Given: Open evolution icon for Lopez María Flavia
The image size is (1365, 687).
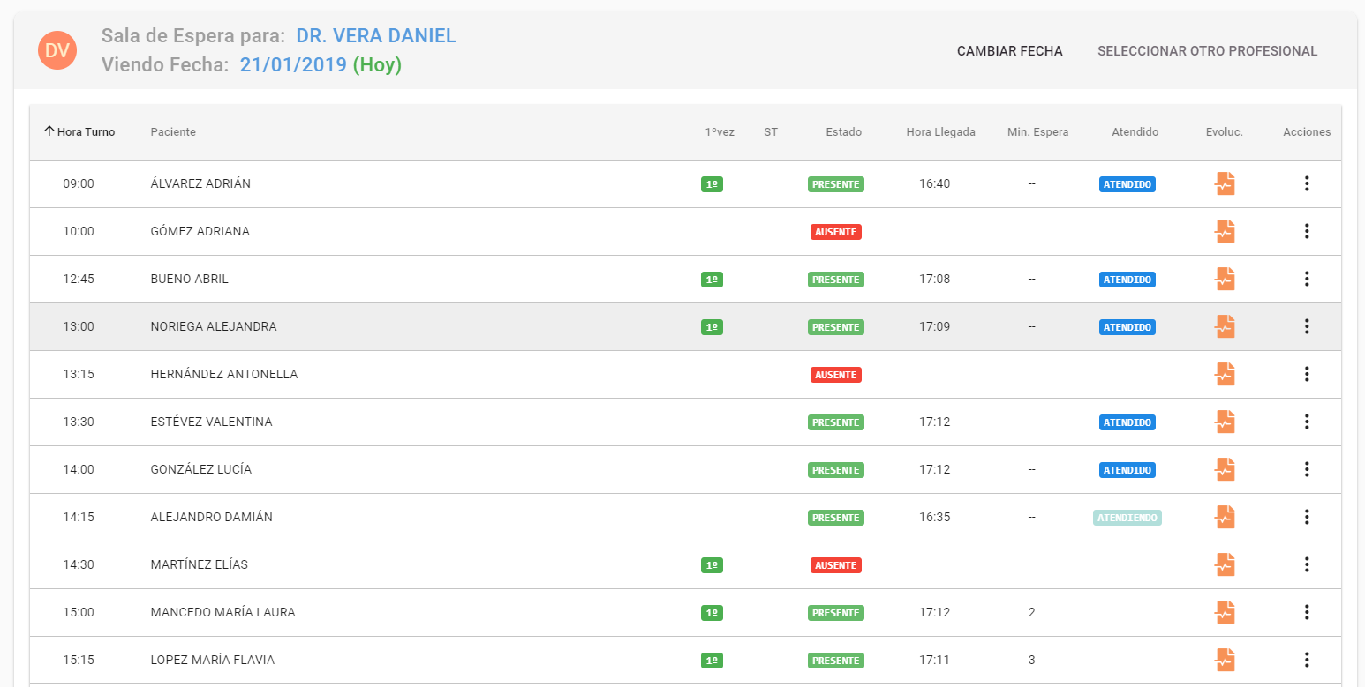Looking at the screenshot, I should coord(1224,660).
